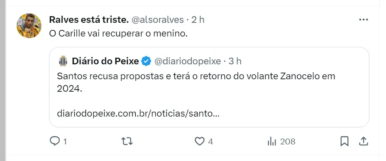This screenshot has width=386, height=161.
Task: Open the Diário do Peixe account name
Action: (105, 61)
